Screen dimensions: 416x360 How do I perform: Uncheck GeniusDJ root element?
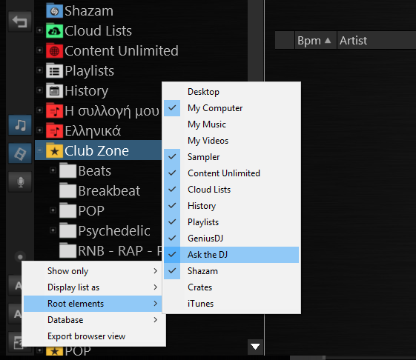231,239
